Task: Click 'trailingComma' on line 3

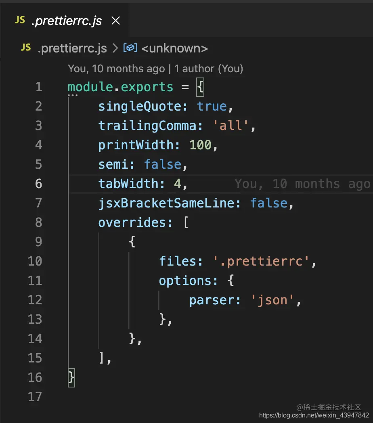Action: point(147,126)
